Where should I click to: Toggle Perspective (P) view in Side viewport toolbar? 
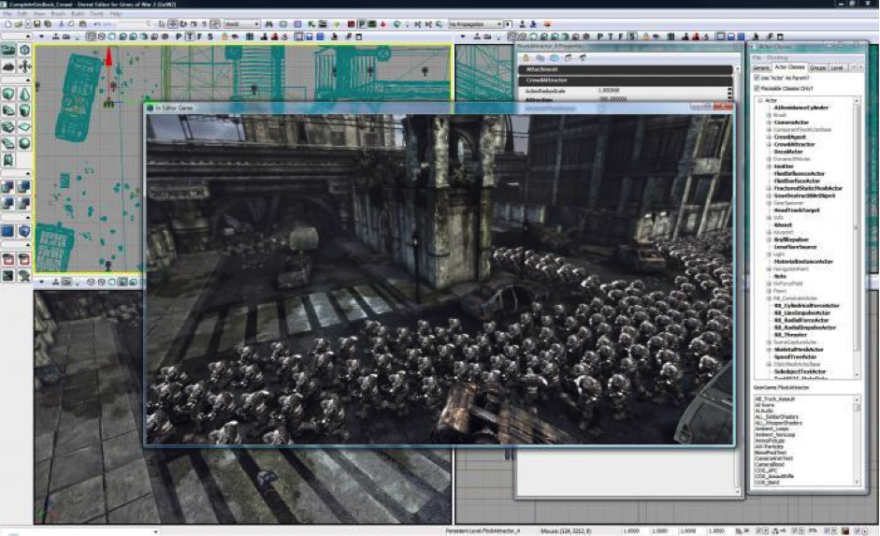(600, 36)
